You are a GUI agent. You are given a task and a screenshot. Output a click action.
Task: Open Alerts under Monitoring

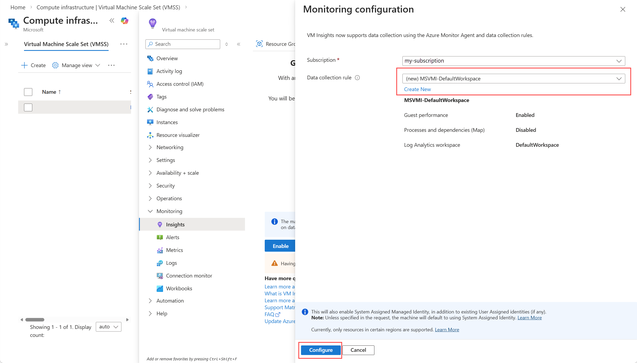click(172, 237)
